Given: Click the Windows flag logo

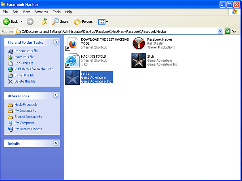Looking at the screenshot, I should [234, 12].
